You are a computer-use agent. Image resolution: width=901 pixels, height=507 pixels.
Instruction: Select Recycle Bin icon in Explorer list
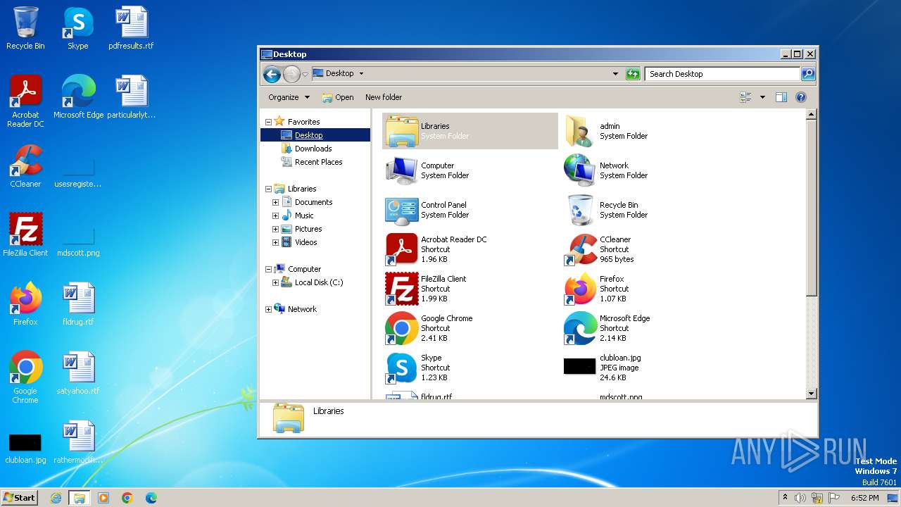pyautogui.click(x=580, y=210)
